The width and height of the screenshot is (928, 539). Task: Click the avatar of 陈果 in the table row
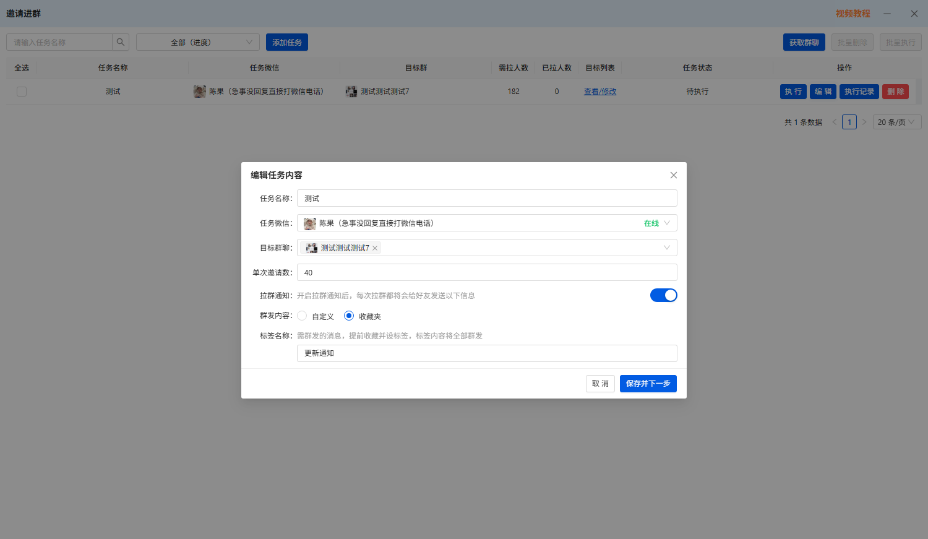coord(199,92)
